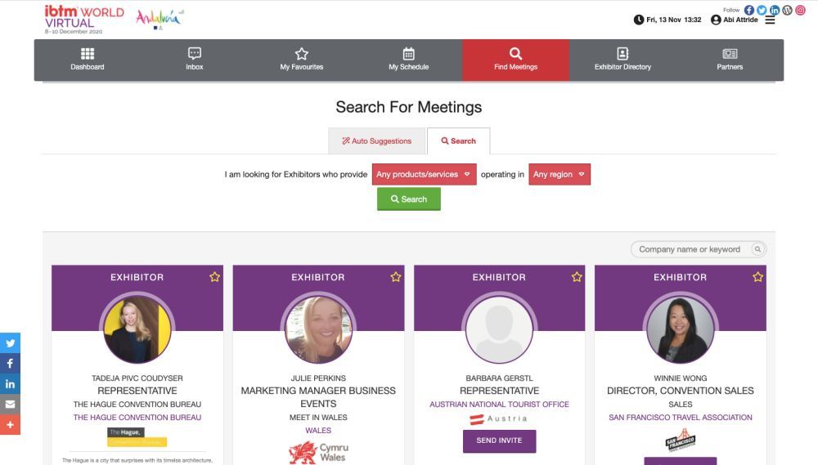Viewport: 818px width, 465px height.
Task: Click the Twitter follow icon in the header
Action: click(x=762, y=10)
